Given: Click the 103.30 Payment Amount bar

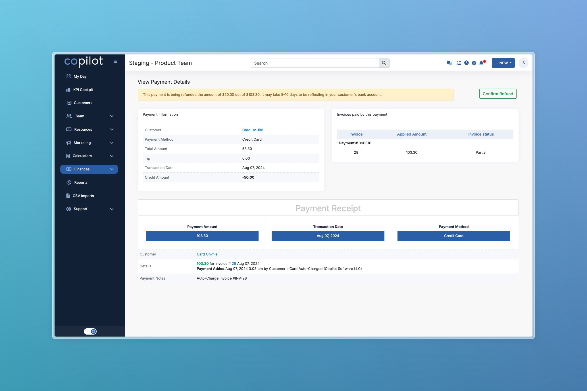Looking at the screenshot, I should click(202, 236).
